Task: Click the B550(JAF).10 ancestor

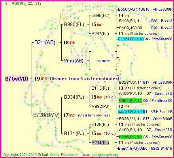Action: point(130,9)
